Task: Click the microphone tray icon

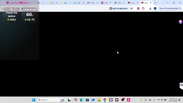Action: click(x=154, y=100)
